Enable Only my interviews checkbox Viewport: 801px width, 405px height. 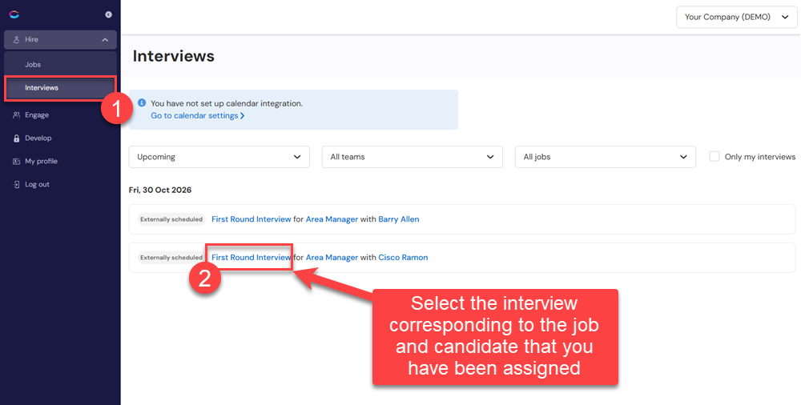[714, 156]
